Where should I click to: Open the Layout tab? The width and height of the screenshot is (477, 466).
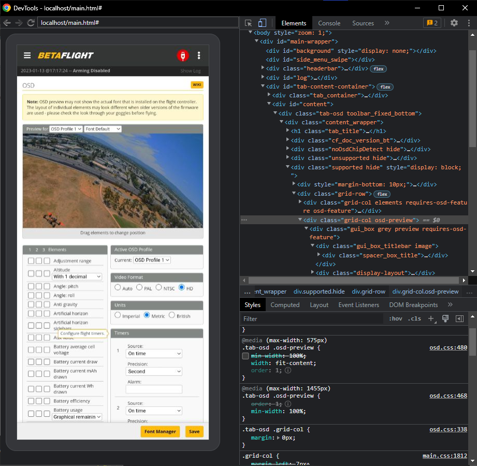pos(319,305)
